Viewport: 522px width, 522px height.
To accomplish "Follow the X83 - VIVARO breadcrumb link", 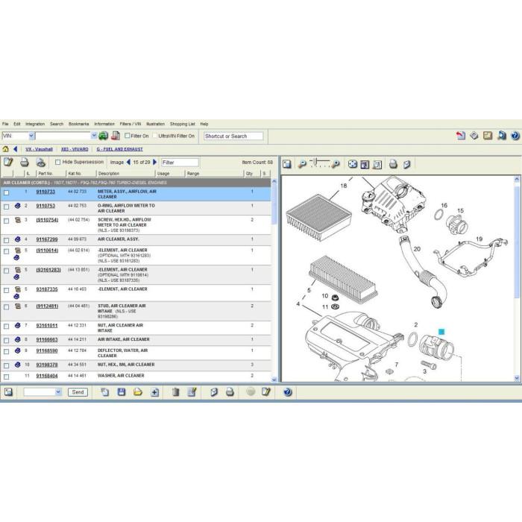I will pos(75,149).
